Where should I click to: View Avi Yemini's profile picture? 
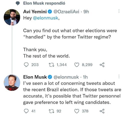tap(12, 17)
